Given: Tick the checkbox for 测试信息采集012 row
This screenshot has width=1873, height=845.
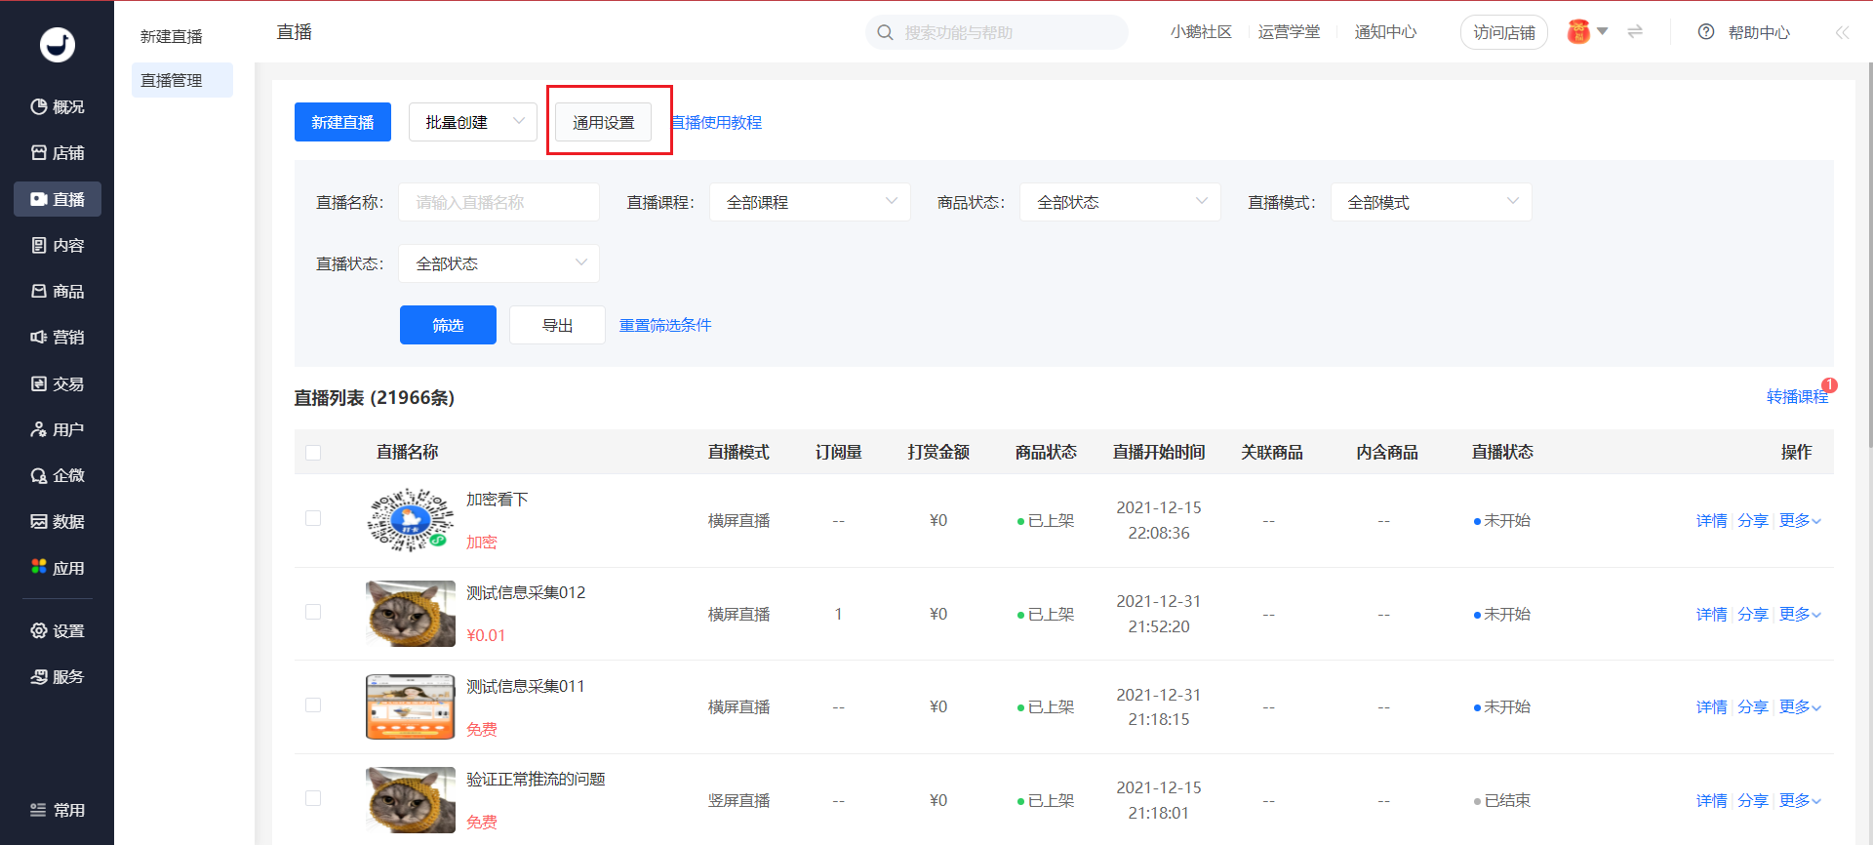Looking at the screenshot, I should point(313,612).
